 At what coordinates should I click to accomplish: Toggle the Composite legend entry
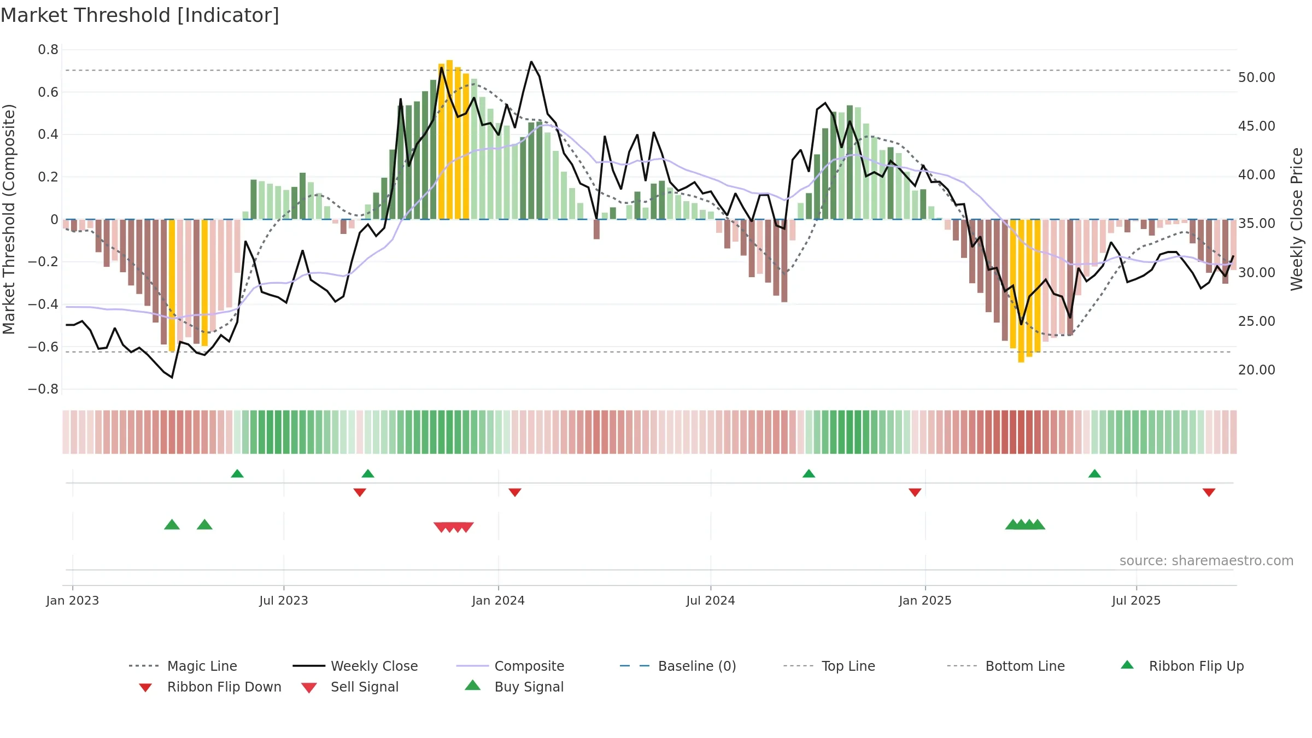(x=510, y=666)
